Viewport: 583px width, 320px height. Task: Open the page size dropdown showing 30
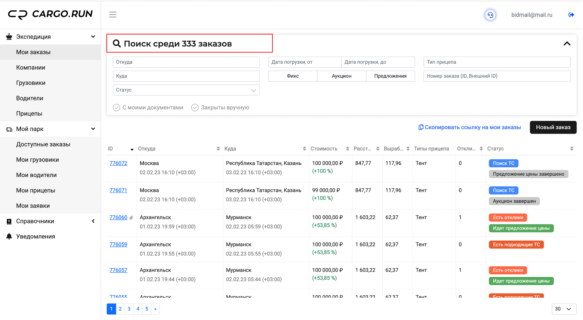tap(564, 309)
